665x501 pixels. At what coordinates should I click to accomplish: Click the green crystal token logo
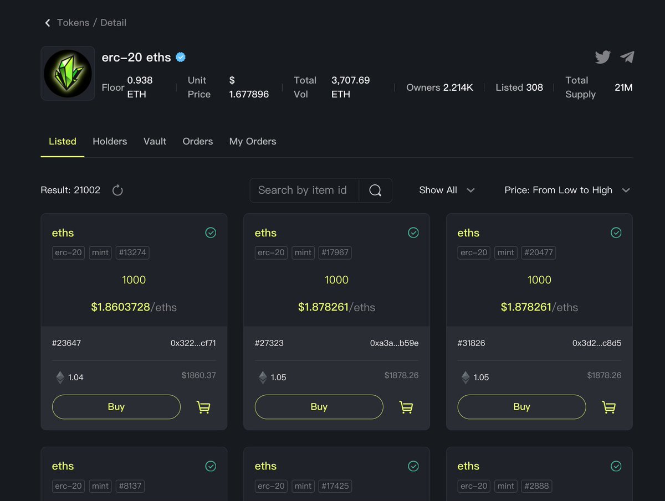(68, 73)
